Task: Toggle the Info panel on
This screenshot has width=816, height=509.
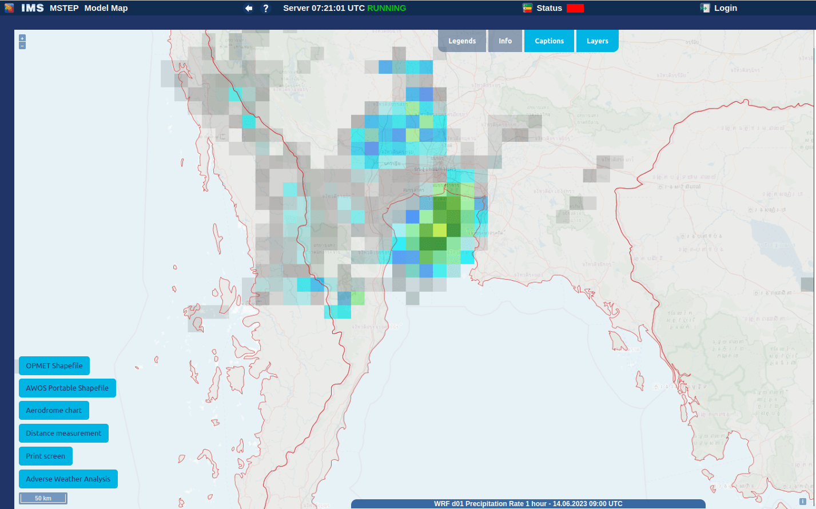Action: pos(505,41)
